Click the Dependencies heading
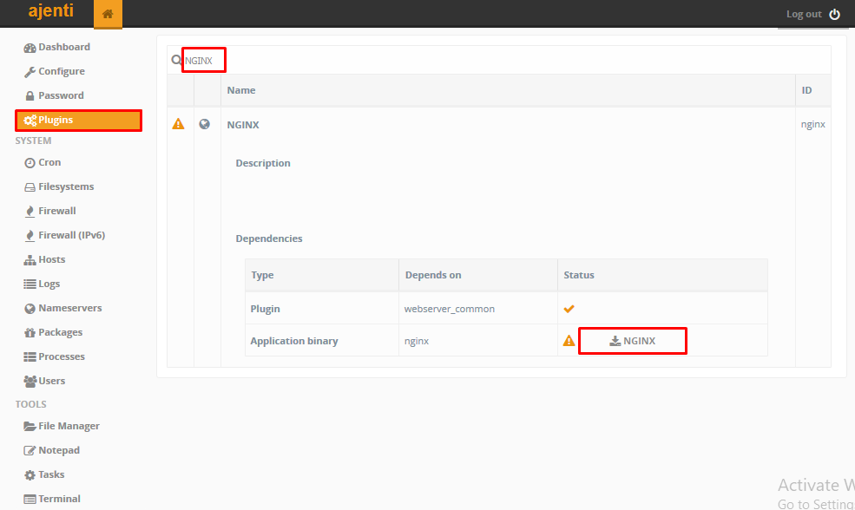 [x=269, y=239]
